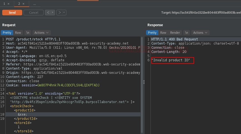The image size is (241, 134).
Task: Click the Content-Type: application/xml header
Action: click(x=34, y=68)
